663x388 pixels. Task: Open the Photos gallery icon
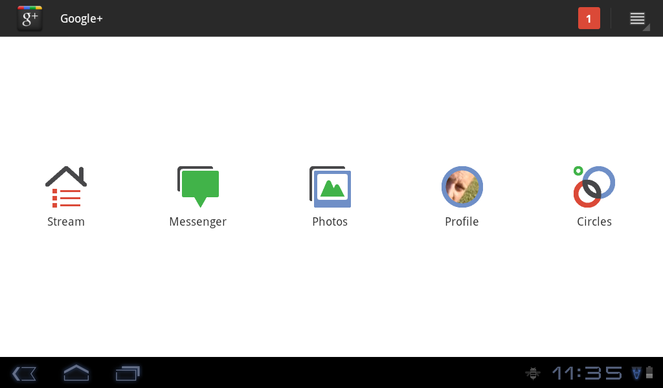(330, 187)
